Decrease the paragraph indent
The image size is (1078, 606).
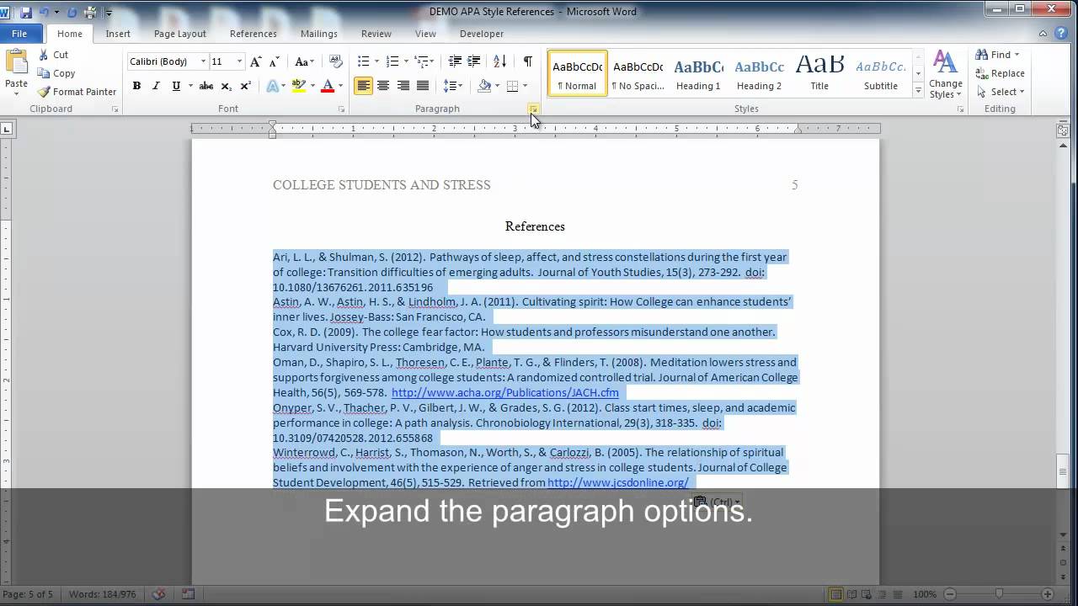coord(455,61)
